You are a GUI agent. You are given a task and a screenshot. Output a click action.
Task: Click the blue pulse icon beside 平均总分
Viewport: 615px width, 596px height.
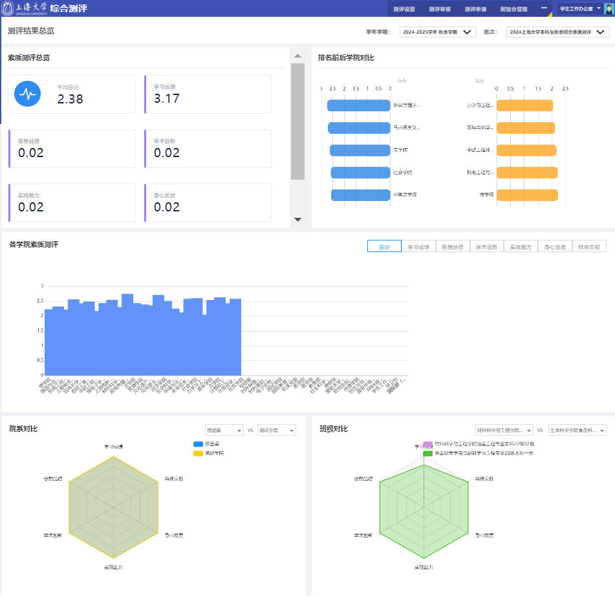[x=27, y=94]
